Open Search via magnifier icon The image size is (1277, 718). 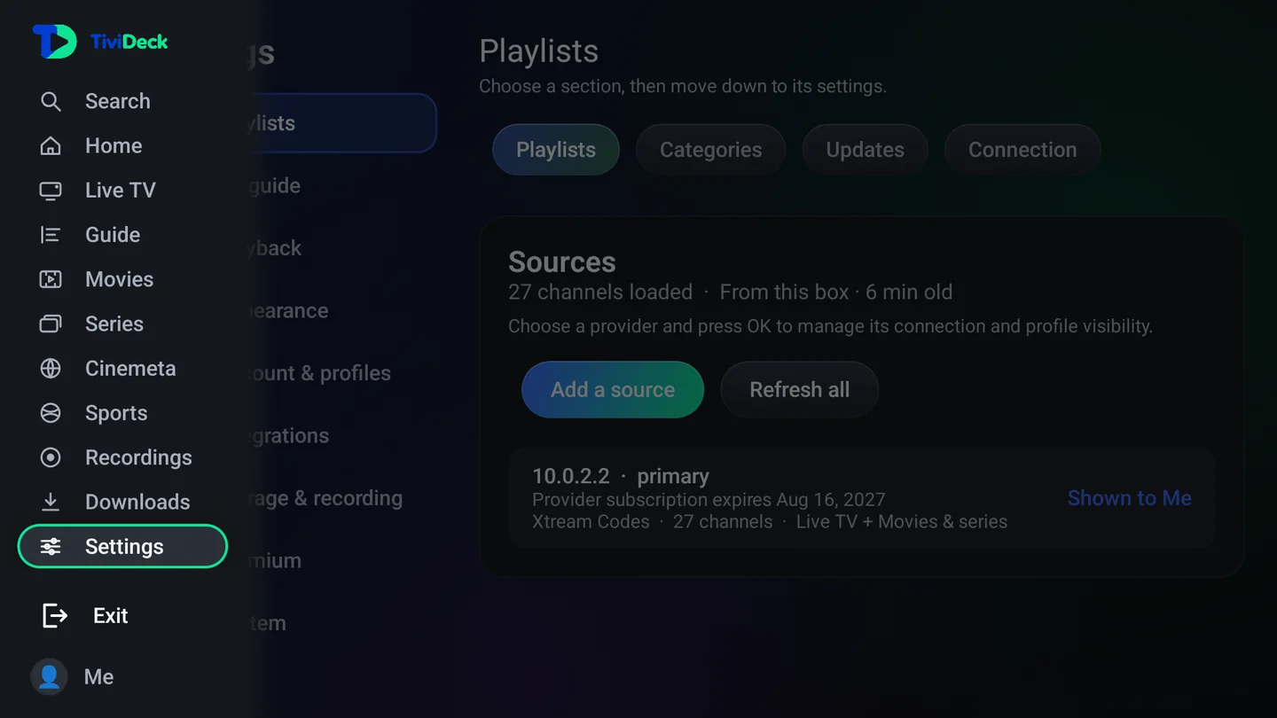[x=51, y=101]
